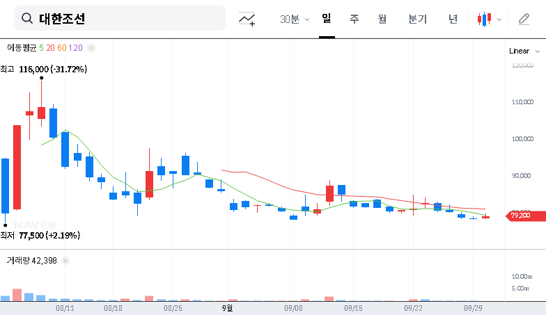Select the 일 daily tab
This screenshot has height=315, width=546.
[x=326, y=18]
